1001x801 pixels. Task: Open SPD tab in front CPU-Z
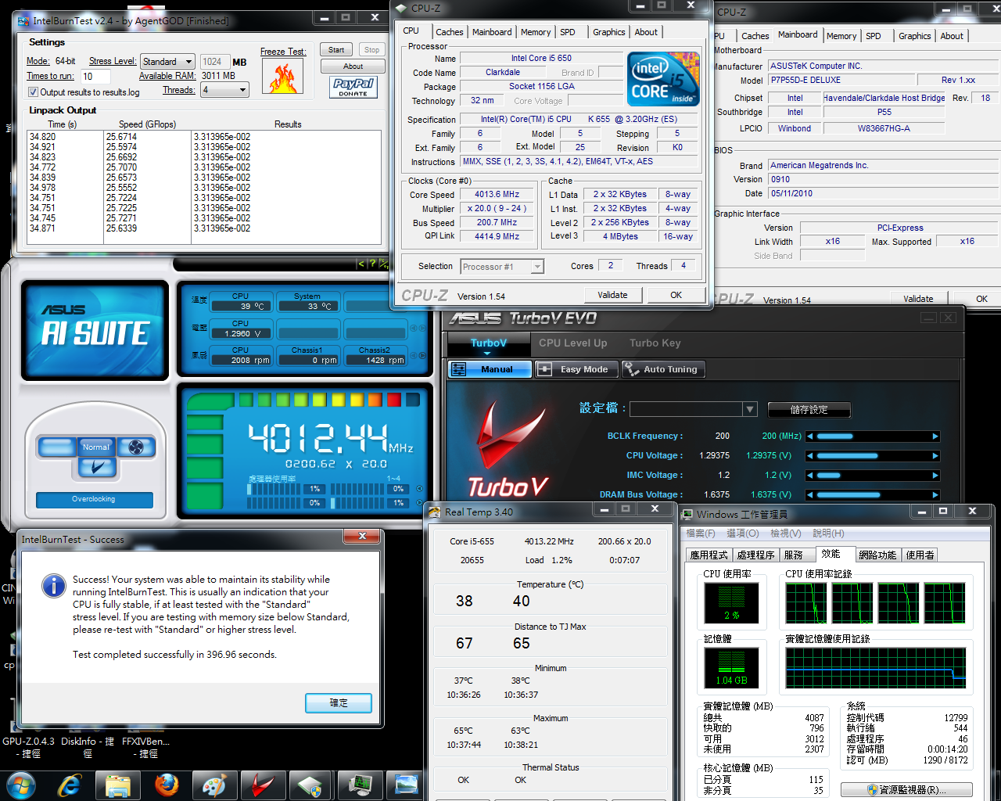568,32
